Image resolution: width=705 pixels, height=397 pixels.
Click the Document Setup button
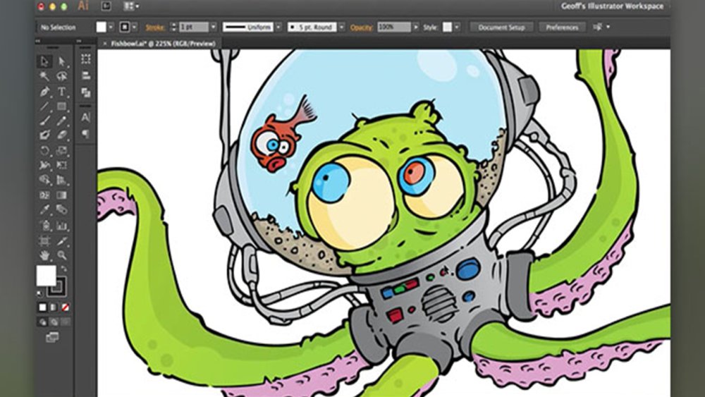click(x=501, y=28)
